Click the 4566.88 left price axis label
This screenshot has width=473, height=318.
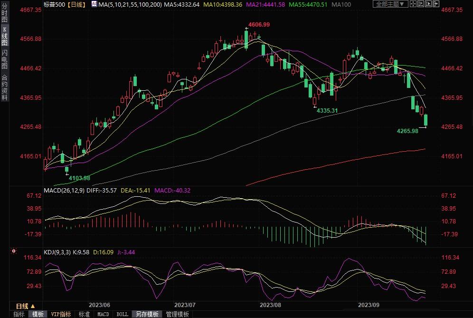coord(31,39)
